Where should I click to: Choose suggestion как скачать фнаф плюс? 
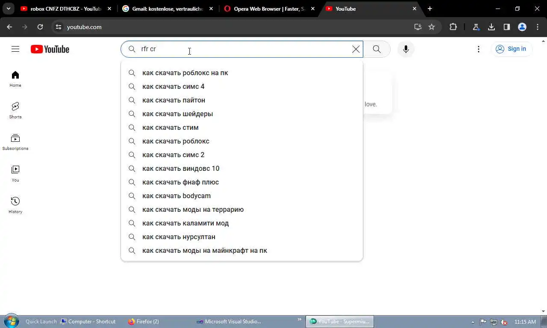242,182
